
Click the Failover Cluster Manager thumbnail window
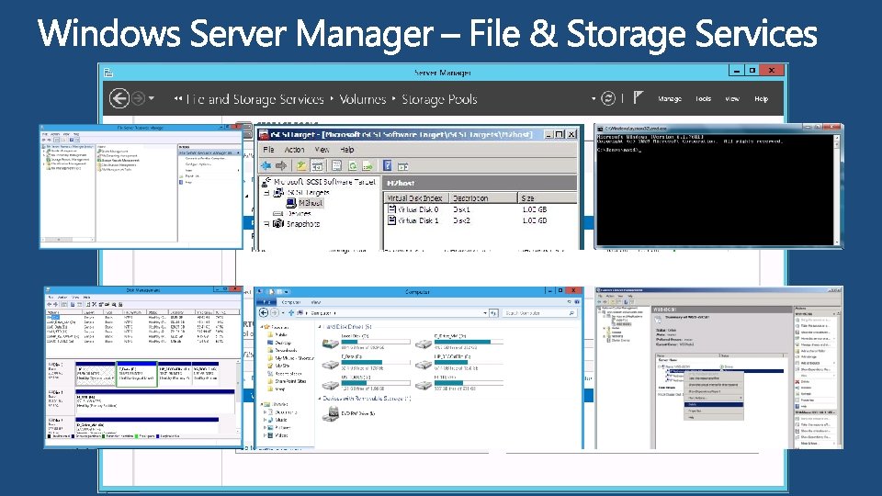[718, 367]
